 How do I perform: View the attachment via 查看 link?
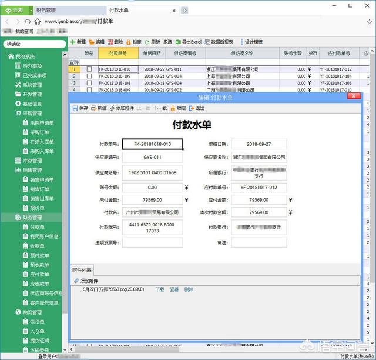pos(174,289)
